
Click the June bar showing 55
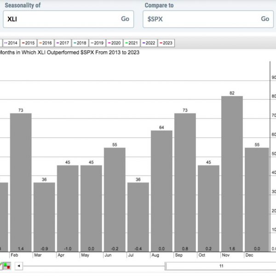115,200
